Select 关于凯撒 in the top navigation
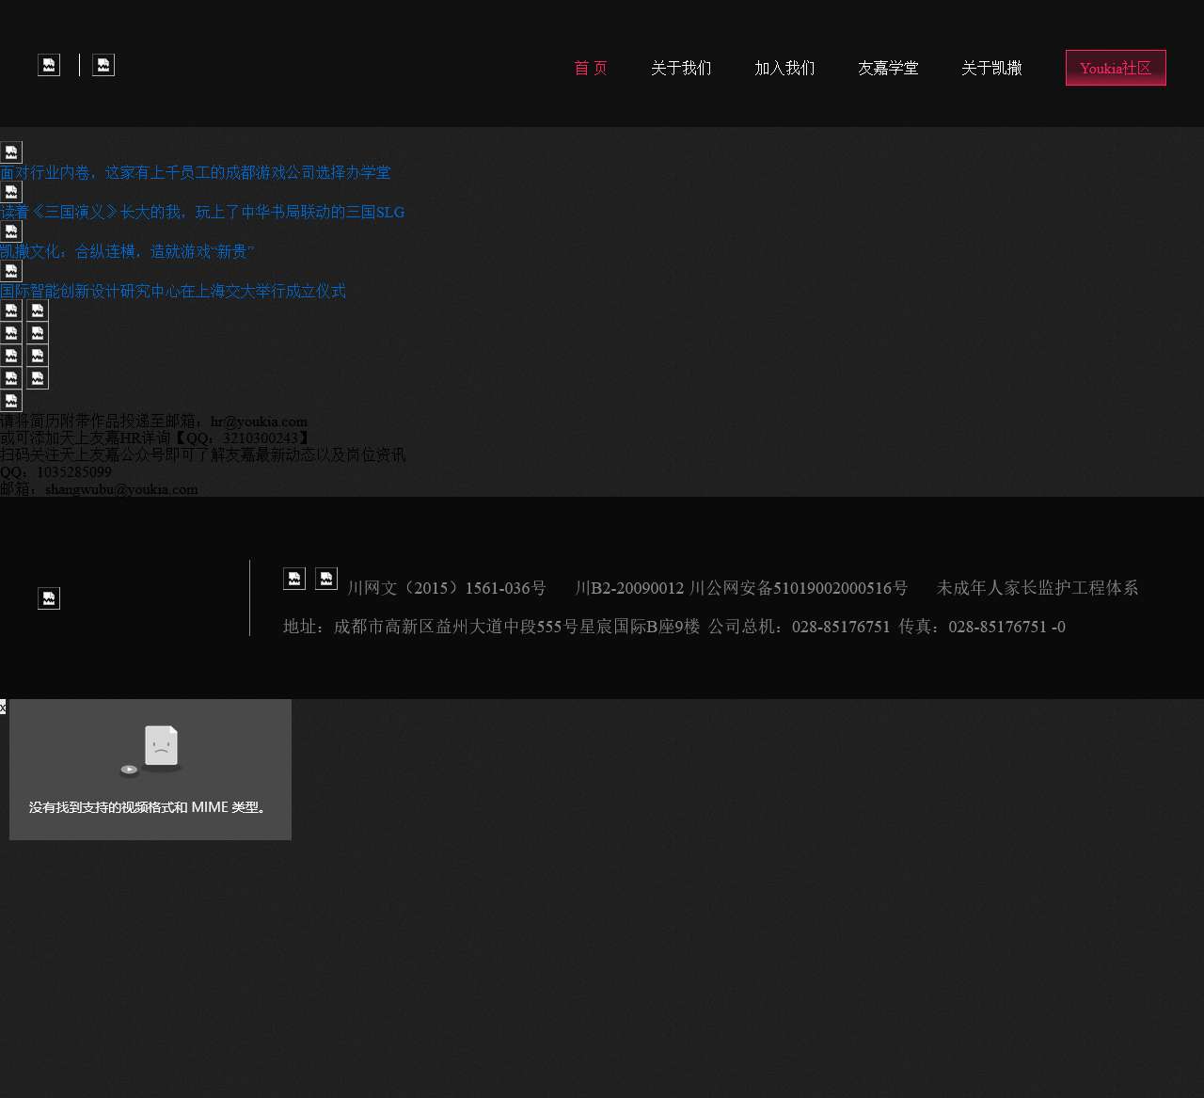 point(991,68)
